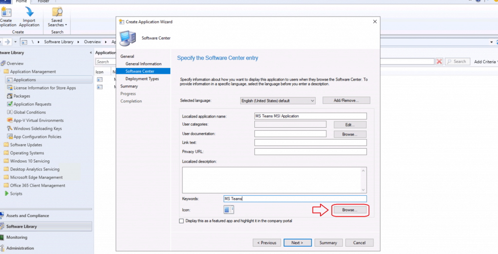Screen dimensions: 498x254
Task: Click Browse button for the Icon
Action: pos(350,210)
